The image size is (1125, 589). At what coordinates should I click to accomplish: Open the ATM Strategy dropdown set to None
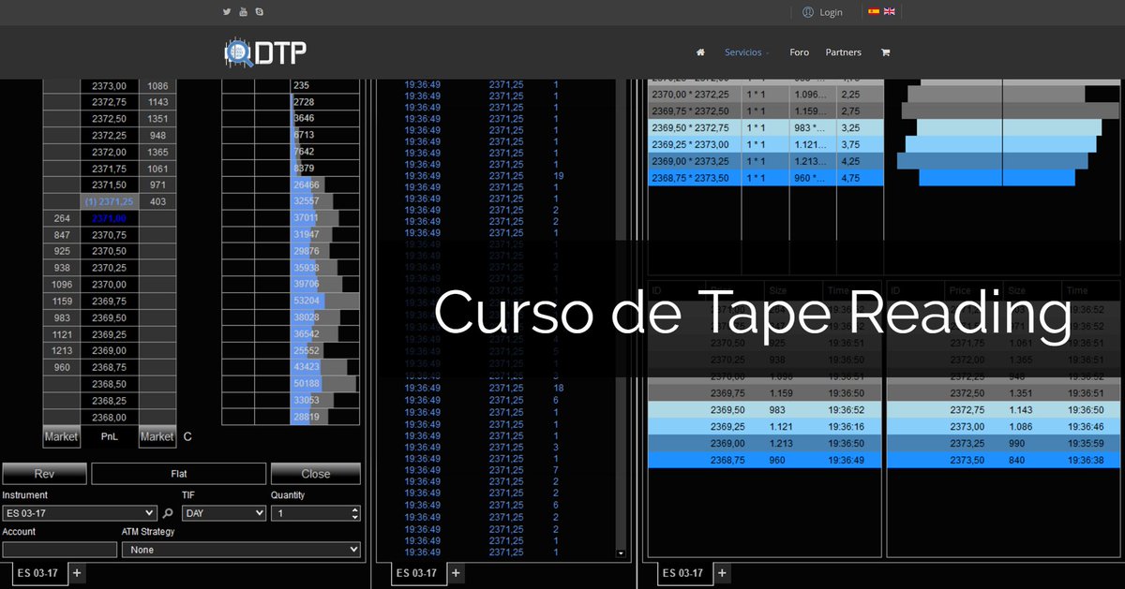tap(241, 550)
